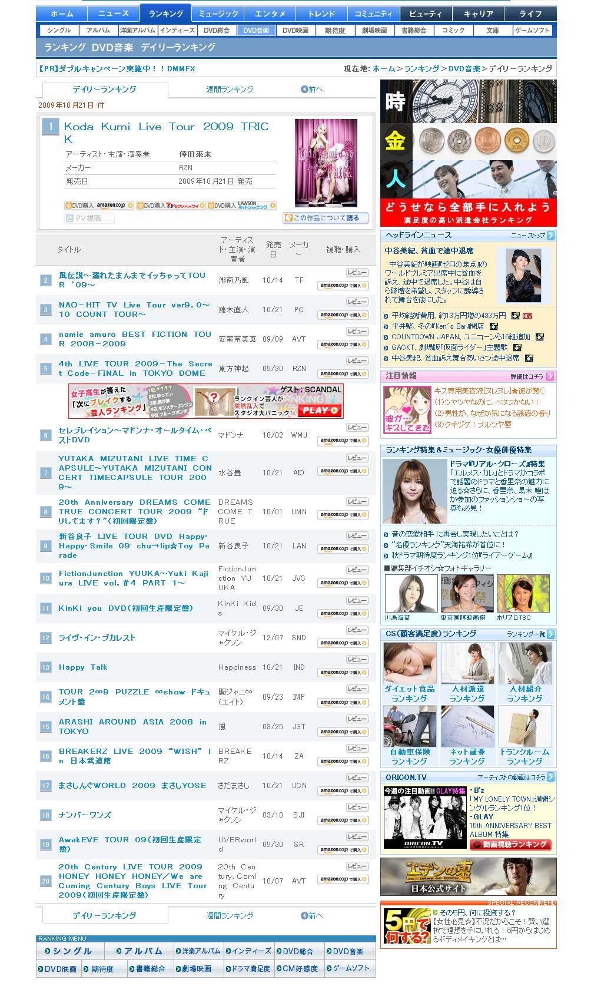
Task: Open Koda Kumi Live Tour 2009 TRICK title
Action: 166,133
